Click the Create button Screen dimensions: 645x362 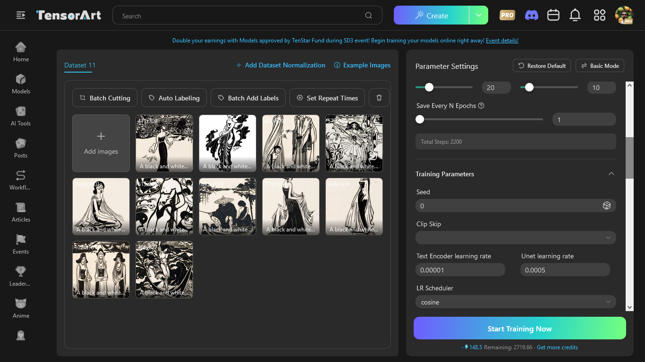[x=432, y=15]
